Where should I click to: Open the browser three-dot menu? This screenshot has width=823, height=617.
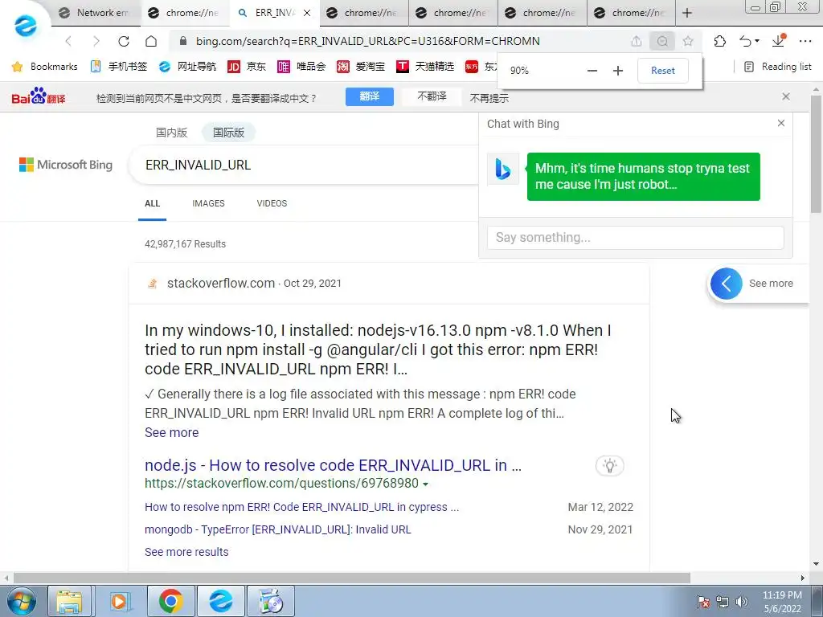(805, 41)
